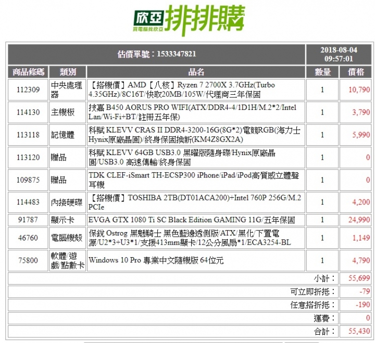Click the 欣亞 排排購 logo
This screenshot has width=375, height=343.
(x=189, y=20)
